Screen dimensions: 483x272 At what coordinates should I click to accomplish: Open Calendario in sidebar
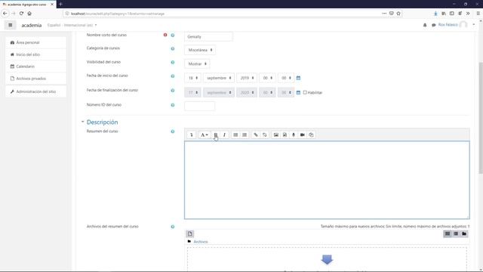[x=36, y=66]
